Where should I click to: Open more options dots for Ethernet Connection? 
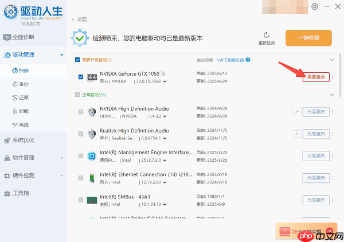[x=333, y=178]
